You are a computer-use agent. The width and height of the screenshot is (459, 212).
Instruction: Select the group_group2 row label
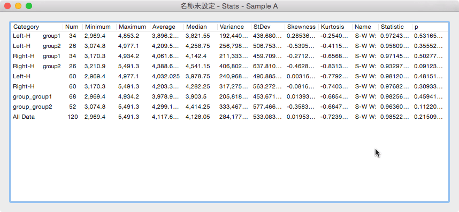pyautogui.click(x=33, y=107)
